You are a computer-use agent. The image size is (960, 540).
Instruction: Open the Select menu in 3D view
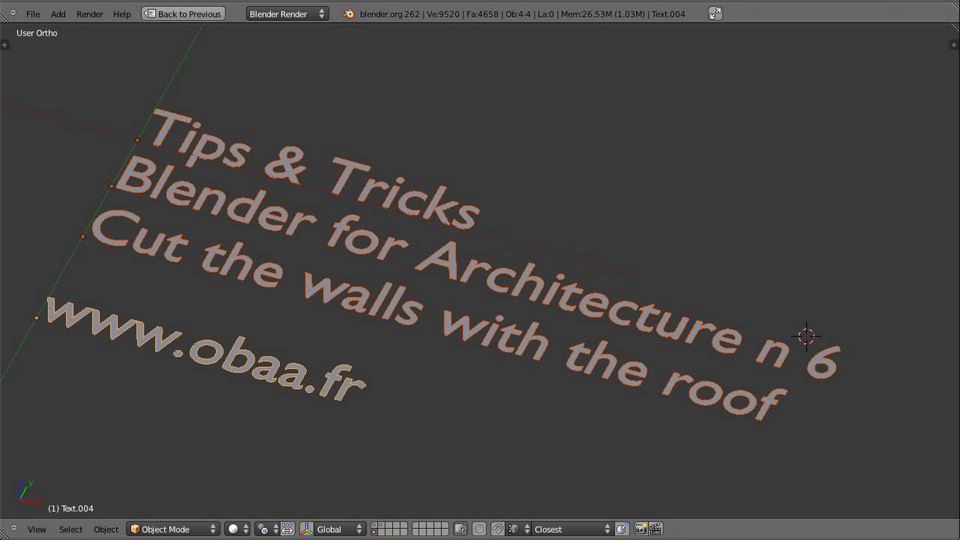tap(70, 529)
